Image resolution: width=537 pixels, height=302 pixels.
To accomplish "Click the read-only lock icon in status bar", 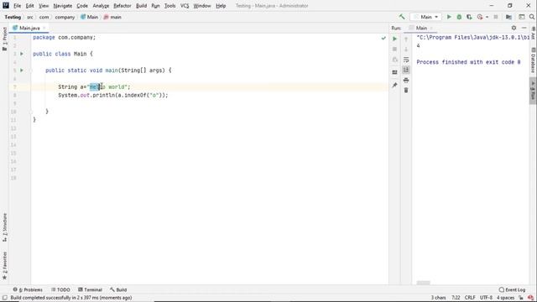I will point(521,298).
